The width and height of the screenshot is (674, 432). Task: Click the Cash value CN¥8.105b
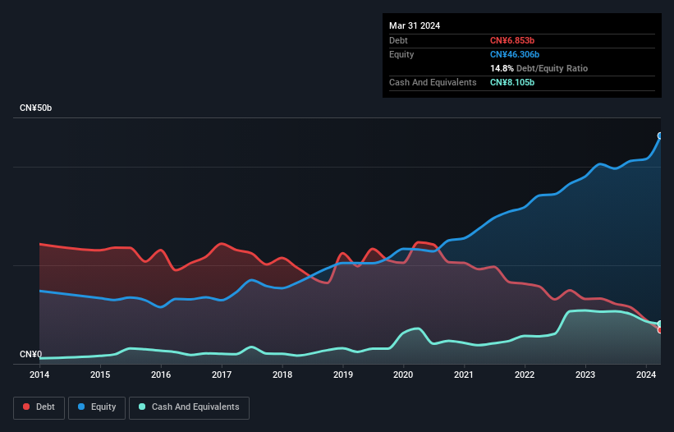point(512,82)
